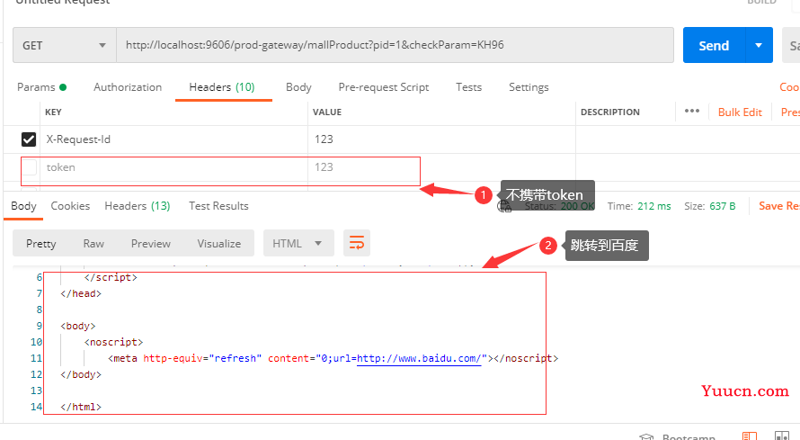Switch to the Params tab

point(41,87)
